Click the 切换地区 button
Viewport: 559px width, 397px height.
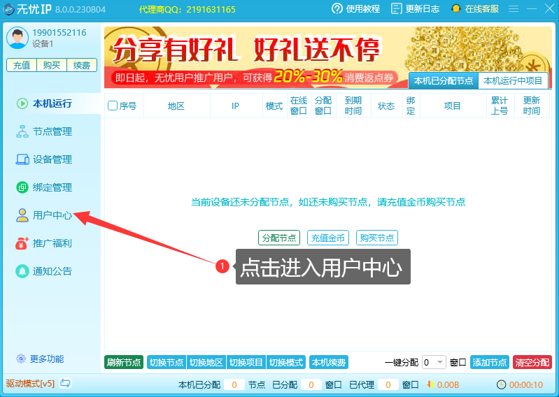(206, 363)
